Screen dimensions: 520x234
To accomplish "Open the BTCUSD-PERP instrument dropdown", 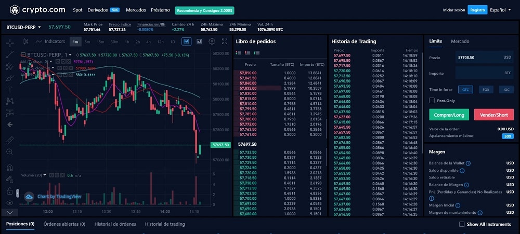I will click(x=23, y=27).
